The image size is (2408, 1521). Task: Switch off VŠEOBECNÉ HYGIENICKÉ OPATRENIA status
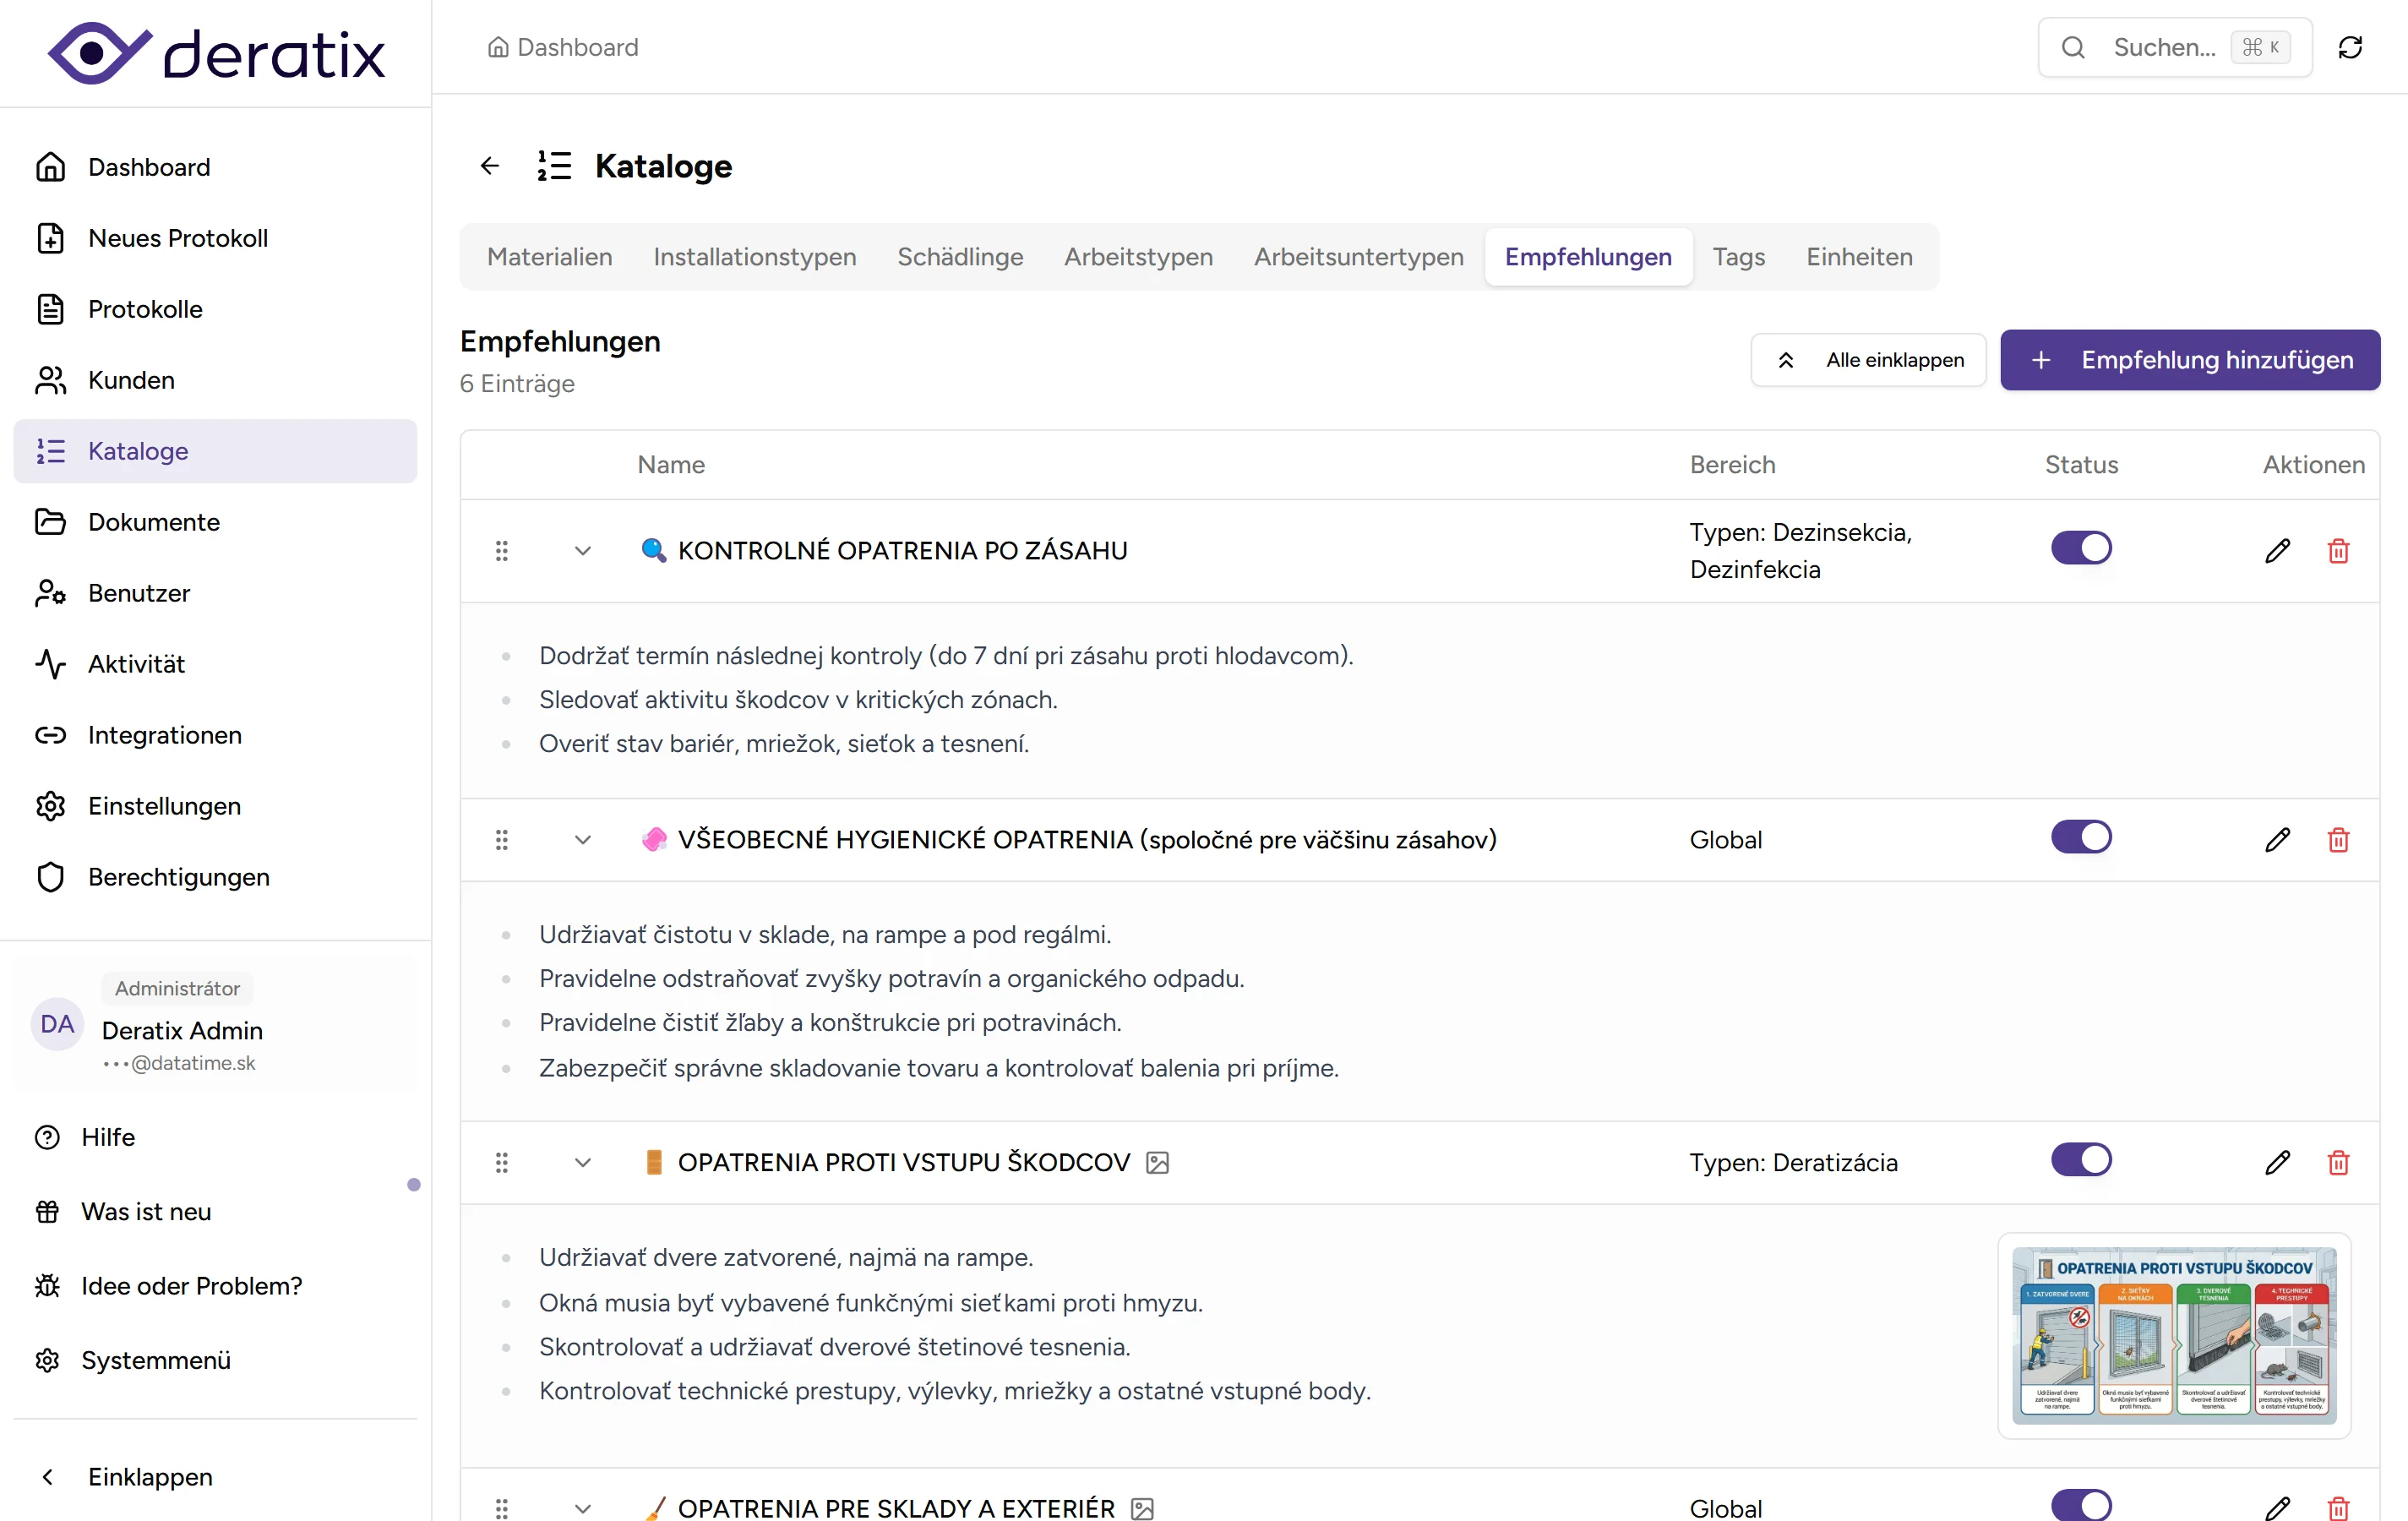pos(2081,837)
